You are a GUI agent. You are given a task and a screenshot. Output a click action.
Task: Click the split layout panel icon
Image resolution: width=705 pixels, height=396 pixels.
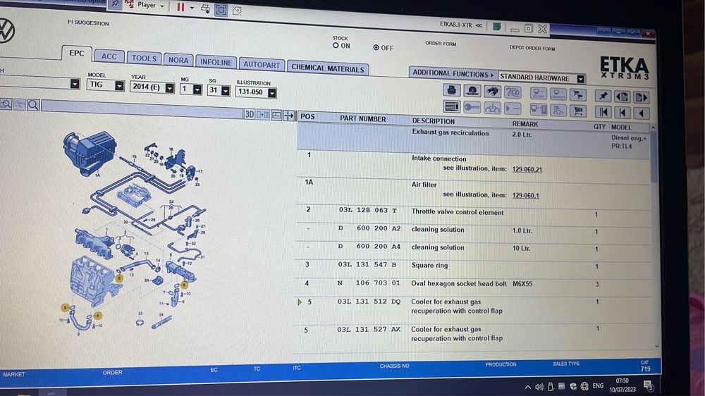click(276, 116)
